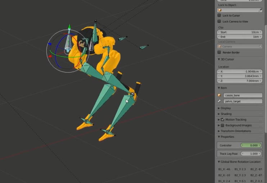Click the drag grip on 3D Cursor panel header
This screenshot has height=183, width=267.
click(x=261, y=59)
